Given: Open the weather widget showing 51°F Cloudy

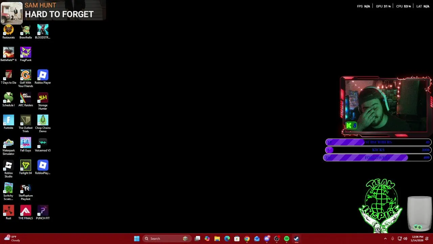Looking at the screenshot, I should [x=12, y=239].
